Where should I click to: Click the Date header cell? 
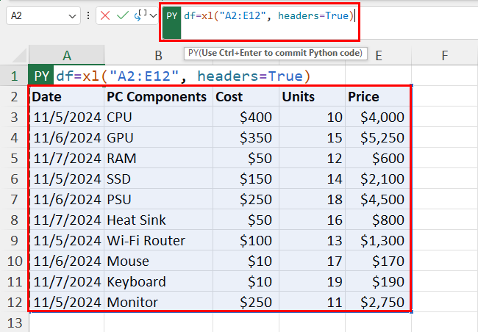point(66,96)
